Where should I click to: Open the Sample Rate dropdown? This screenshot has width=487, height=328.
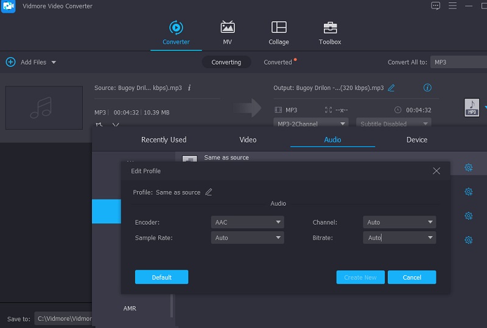point(248,237)
